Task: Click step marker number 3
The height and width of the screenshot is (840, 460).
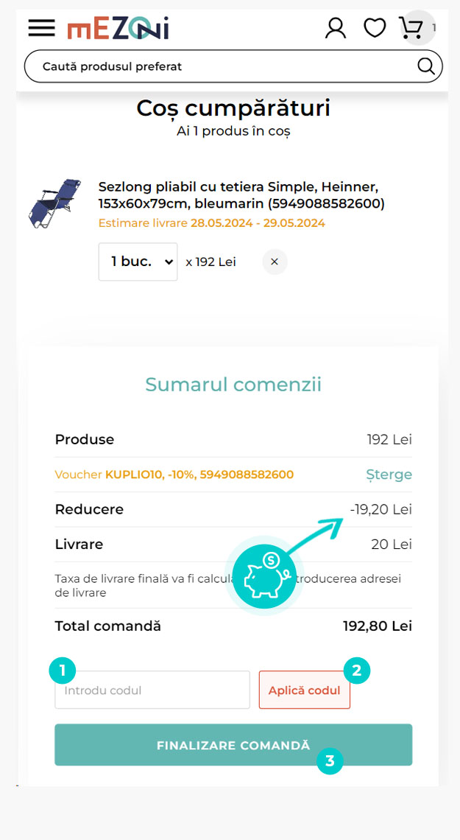Action: click(330, 762)
